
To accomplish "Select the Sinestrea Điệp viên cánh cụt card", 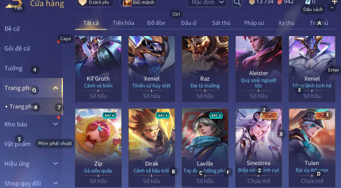I will click(x=258, y=147).
